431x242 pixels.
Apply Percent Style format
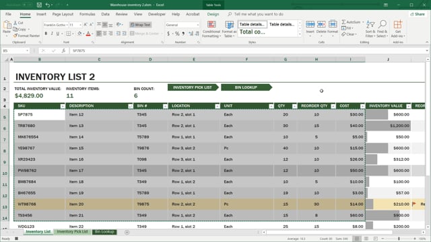177,34
